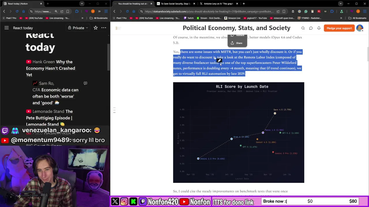Select the React today | Notion tab
Viewport: 369px width, 207px height.
coord(23,4)
